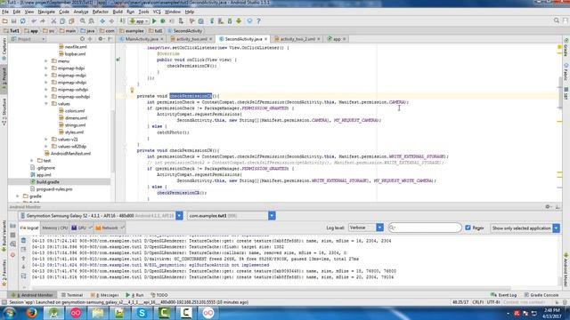Image resolution: width=570 pixels, height=320 pixels.
Task: Click the Paste icon in toolbar
Action: pos(71,21)
